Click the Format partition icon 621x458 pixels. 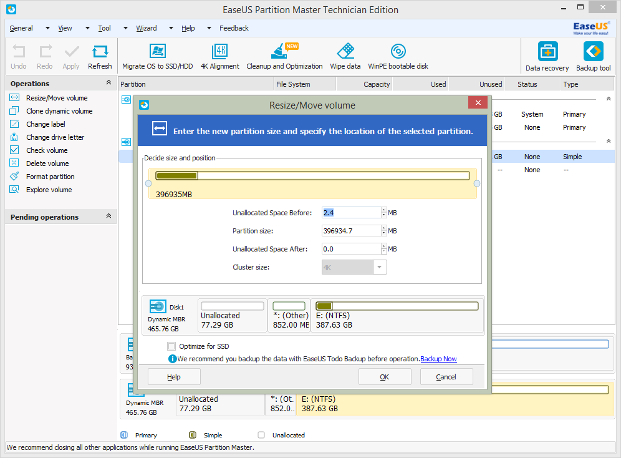[x=14, y=176]
